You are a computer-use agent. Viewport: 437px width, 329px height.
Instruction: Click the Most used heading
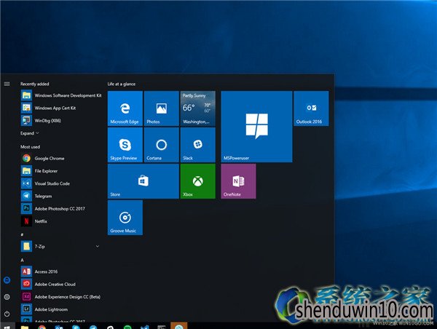click(30, 147)
